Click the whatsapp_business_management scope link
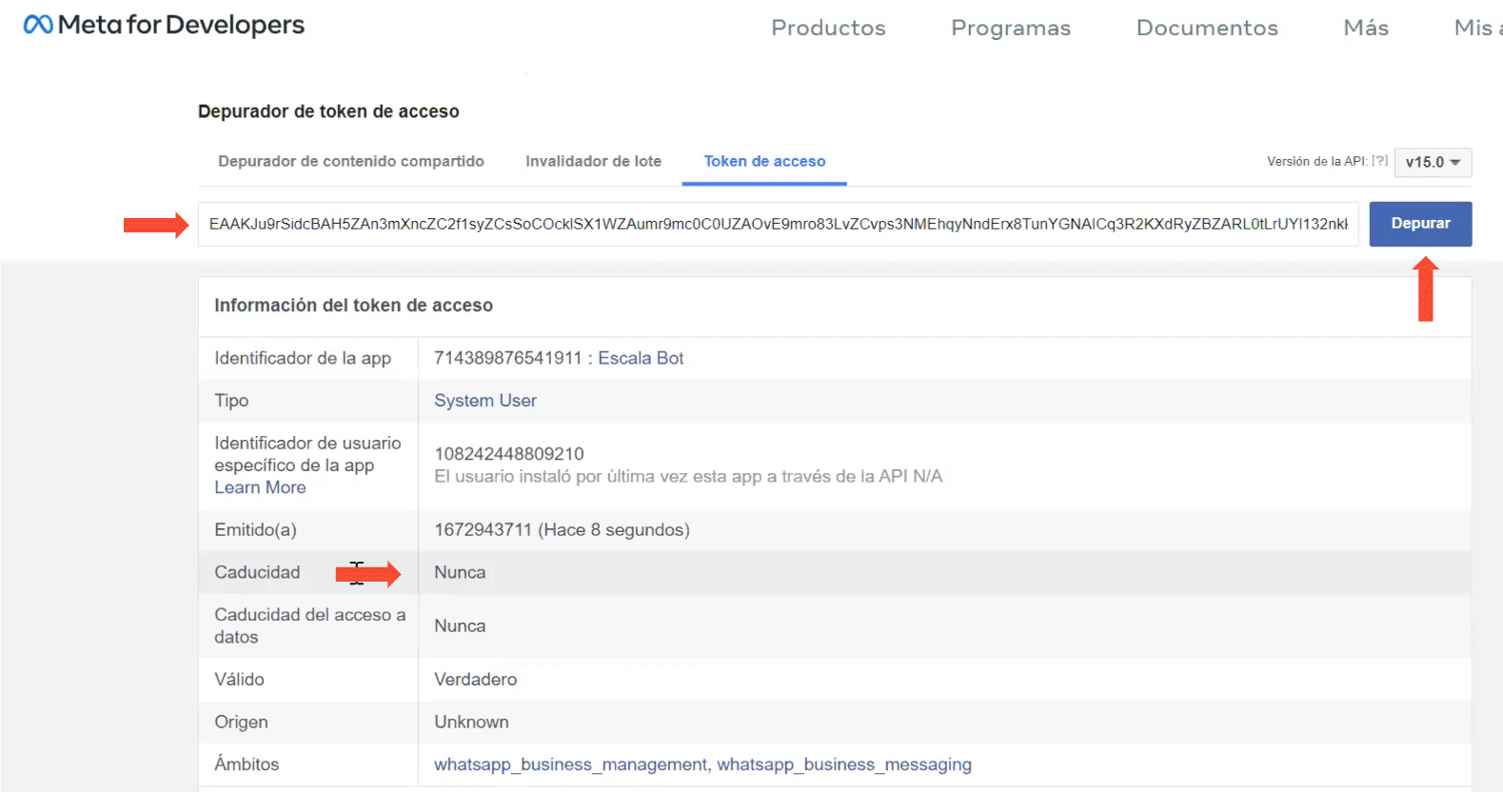Image resolution: width=1503 pixels, height=792 pixels. [571, 764]
